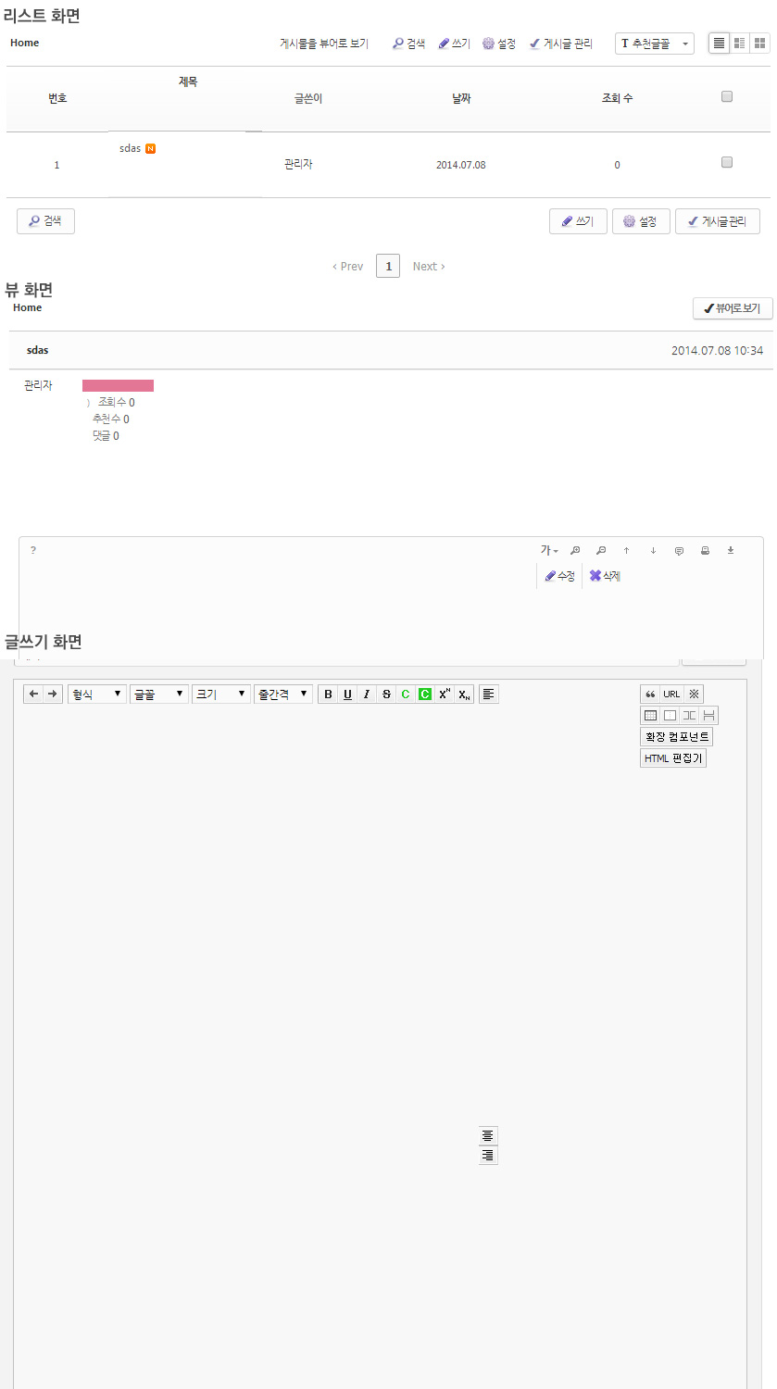Click the 쓰기 pencil icon in the header

pyautogui.click(x=444, y=43)
